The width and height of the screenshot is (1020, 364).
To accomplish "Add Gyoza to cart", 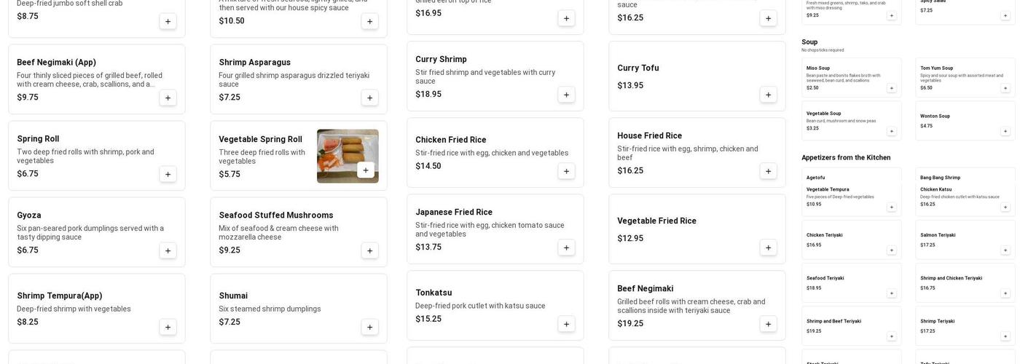I will point(168,250).
